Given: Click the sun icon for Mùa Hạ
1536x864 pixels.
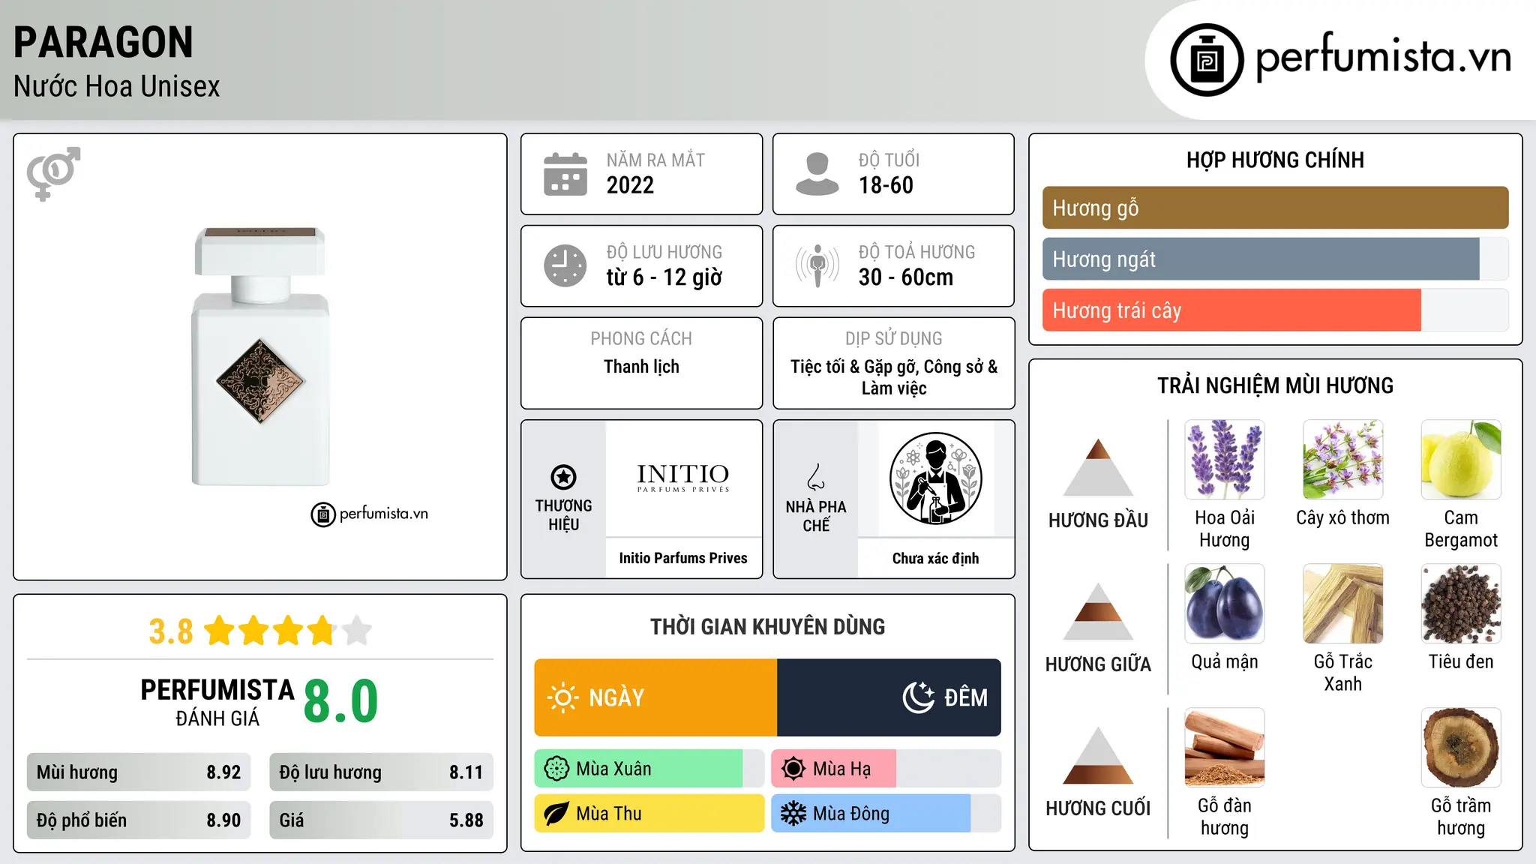Looking at the screenshot, I should [793, 769].
